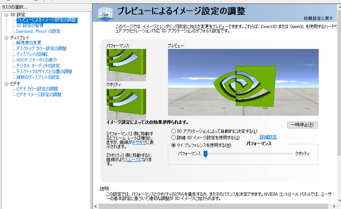The image size is (341, 209).
Task: Open 複数のディスプレイの設定 page
Action: [38, 77]
